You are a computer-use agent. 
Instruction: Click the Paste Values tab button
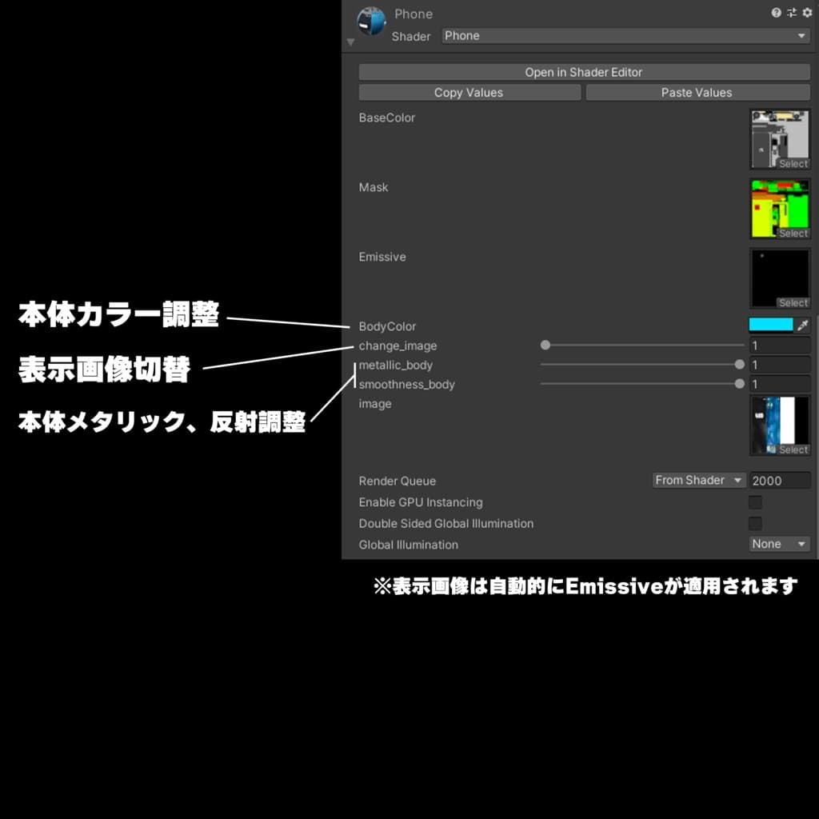pyautogui.click(x=697, y=92)
